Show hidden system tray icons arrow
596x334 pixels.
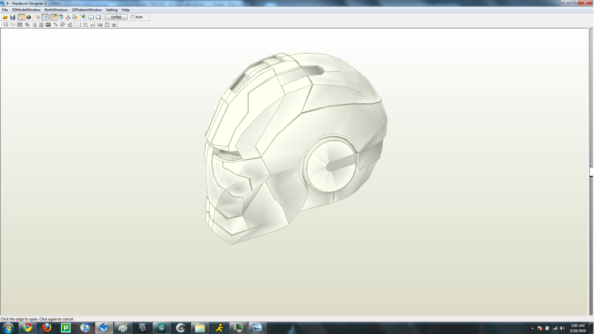coord(532,328)
